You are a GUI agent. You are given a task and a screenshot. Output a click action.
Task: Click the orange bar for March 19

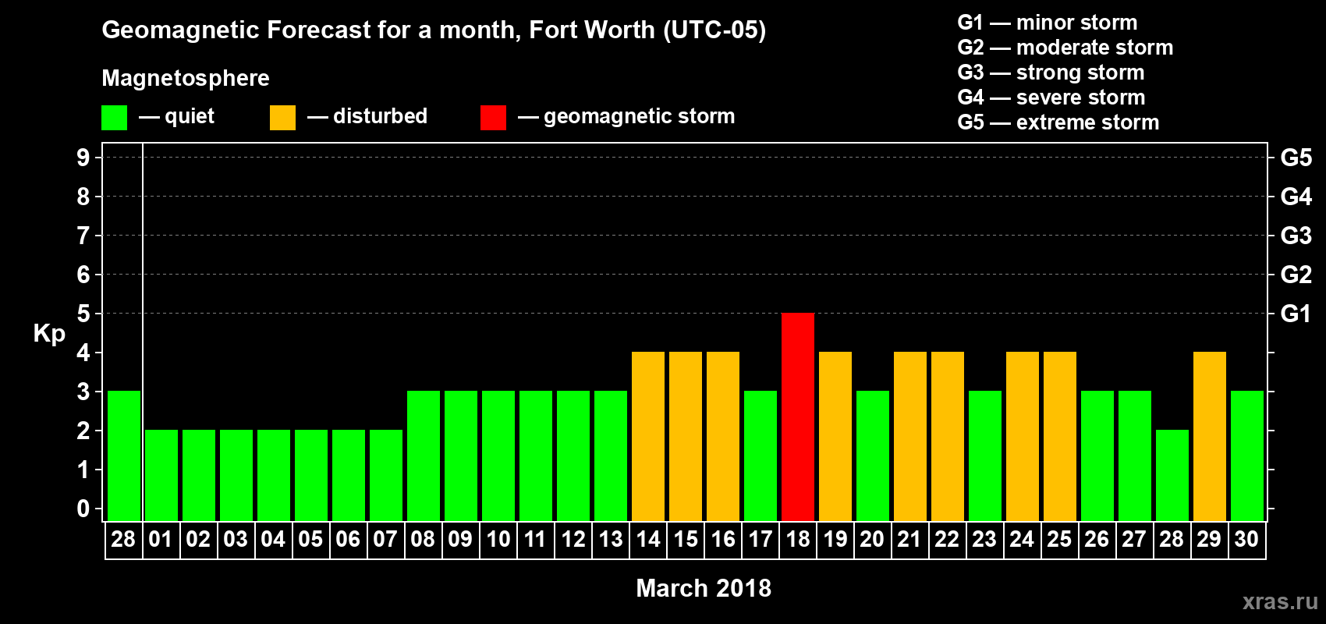835,436
